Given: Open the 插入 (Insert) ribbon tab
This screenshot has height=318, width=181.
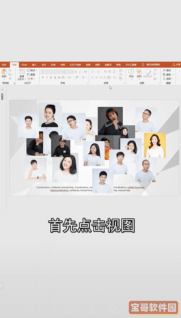Looking at the screenshot, I should pos(34,65).
